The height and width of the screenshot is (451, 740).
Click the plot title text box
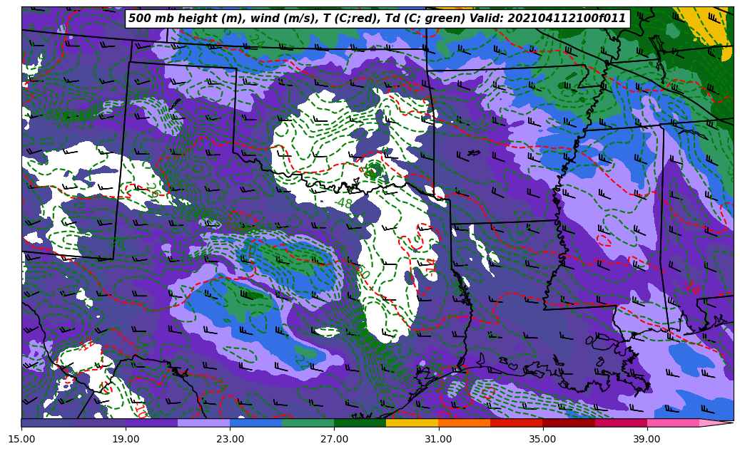pyautogui.click(x=377, y=19)
